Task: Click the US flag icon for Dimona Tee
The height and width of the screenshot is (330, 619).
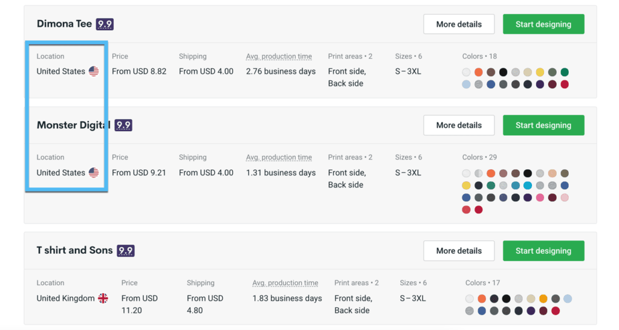Action: click(x=94, y=71)
